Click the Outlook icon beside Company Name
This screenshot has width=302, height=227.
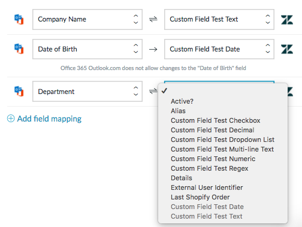pyautogui.click(x=19, y=19)
